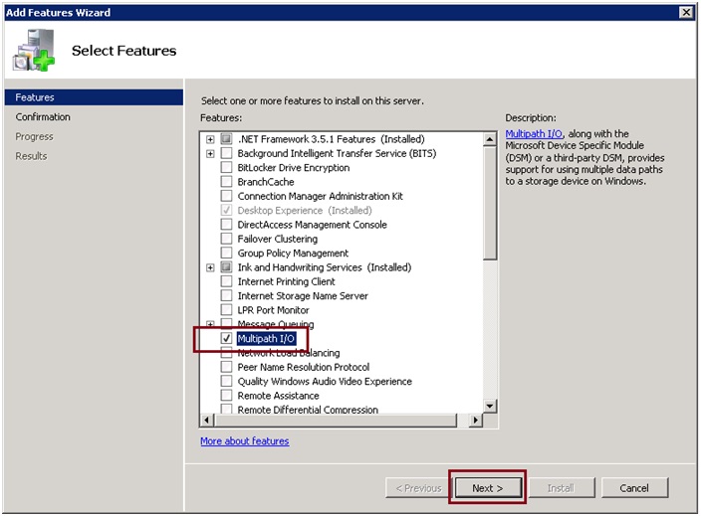Screen dimensions: 701x516
Task: Select the Multipath I/O feature label
Action: 266,339
